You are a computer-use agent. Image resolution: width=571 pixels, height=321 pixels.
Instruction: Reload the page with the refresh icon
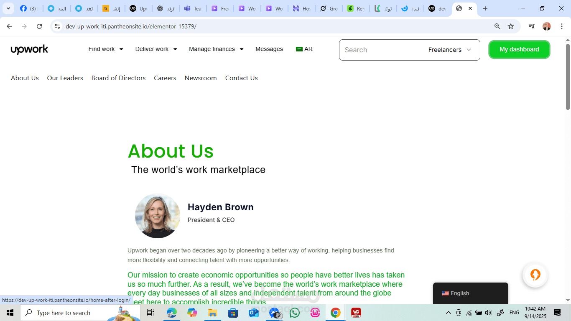pyautogui.click(x=39, y=26)
